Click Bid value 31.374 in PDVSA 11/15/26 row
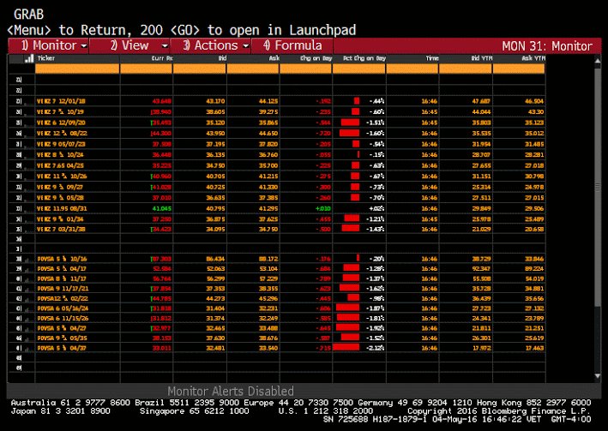Image resolution: width=608 pixels, height=431 pixels. tap(215, 319)
